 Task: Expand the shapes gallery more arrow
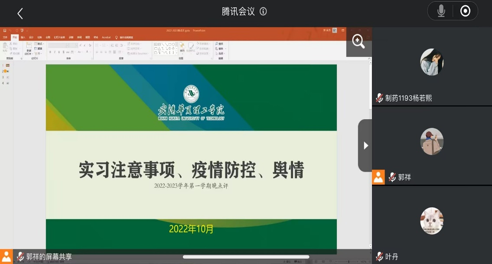(x=177, y=53)
